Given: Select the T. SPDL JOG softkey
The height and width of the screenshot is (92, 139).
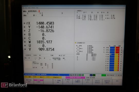Looking at the screenshot, I should click(58, 82).
